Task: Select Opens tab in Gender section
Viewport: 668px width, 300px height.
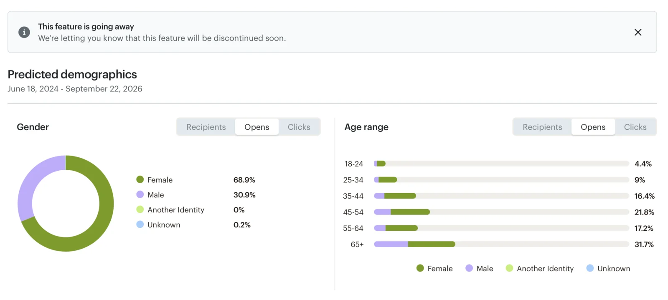Action: click(257, 127)
